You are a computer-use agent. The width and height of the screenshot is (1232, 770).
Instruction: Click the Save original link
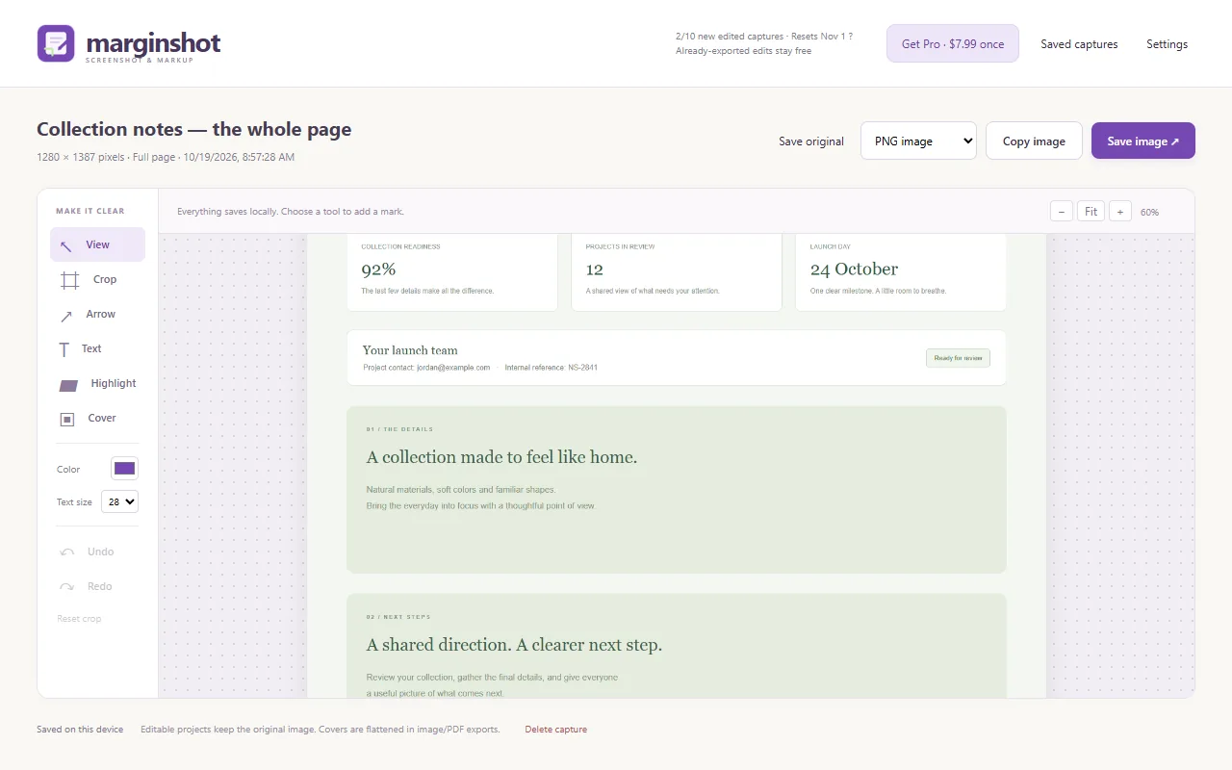coord(811,141)
